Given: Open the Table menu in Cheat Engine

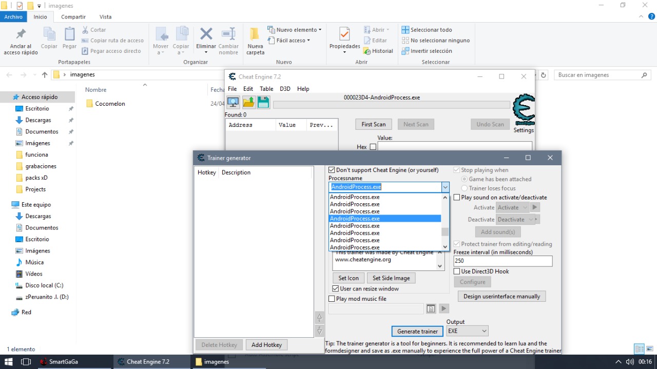Looking at the screenshot, I should pyautogui.click(x=266, y=89).
